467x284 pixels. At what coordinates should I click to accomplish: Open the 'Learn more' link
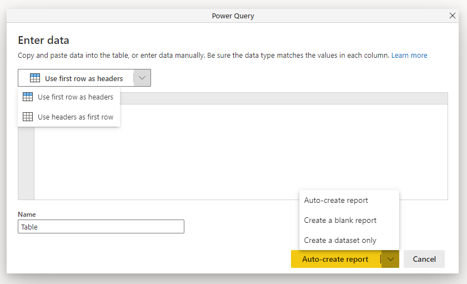[409, 55]
